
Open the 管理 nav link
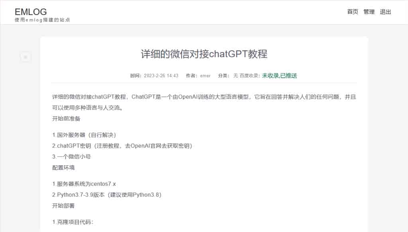(369, 12)
